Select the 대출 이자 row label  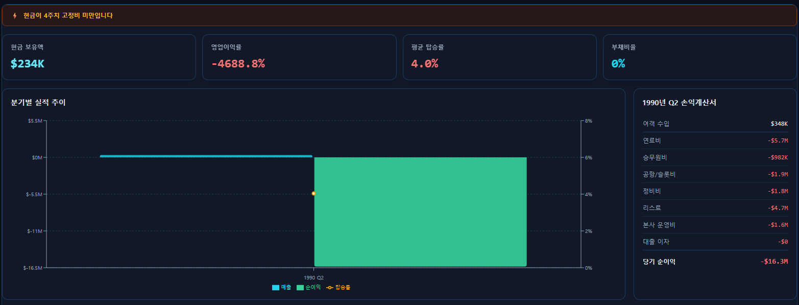pyautogui.click(x=656, y=242)
